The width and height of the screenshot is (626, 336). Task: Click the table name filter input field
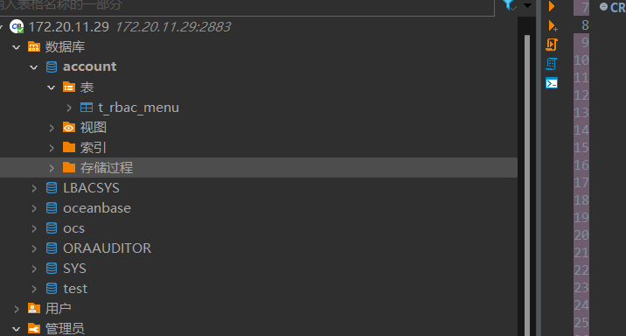click(x=247, y=6)
